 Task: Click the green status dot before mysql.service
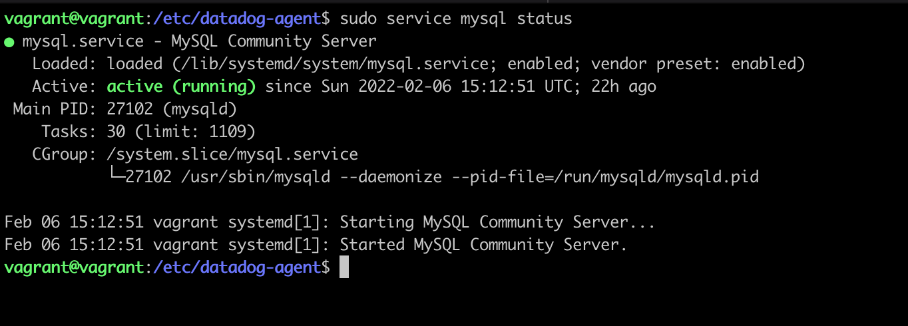tap(9, 42)
